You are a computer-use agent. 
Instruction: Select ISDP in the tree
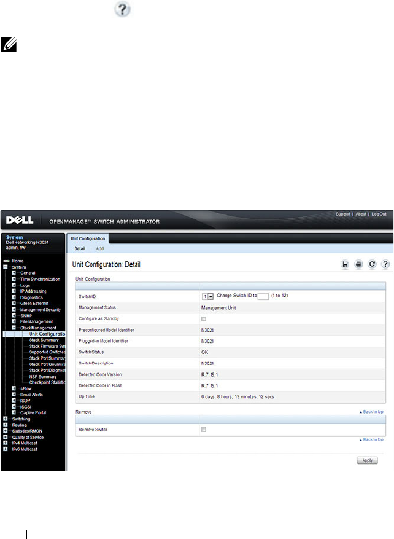[x=25, y=401]
